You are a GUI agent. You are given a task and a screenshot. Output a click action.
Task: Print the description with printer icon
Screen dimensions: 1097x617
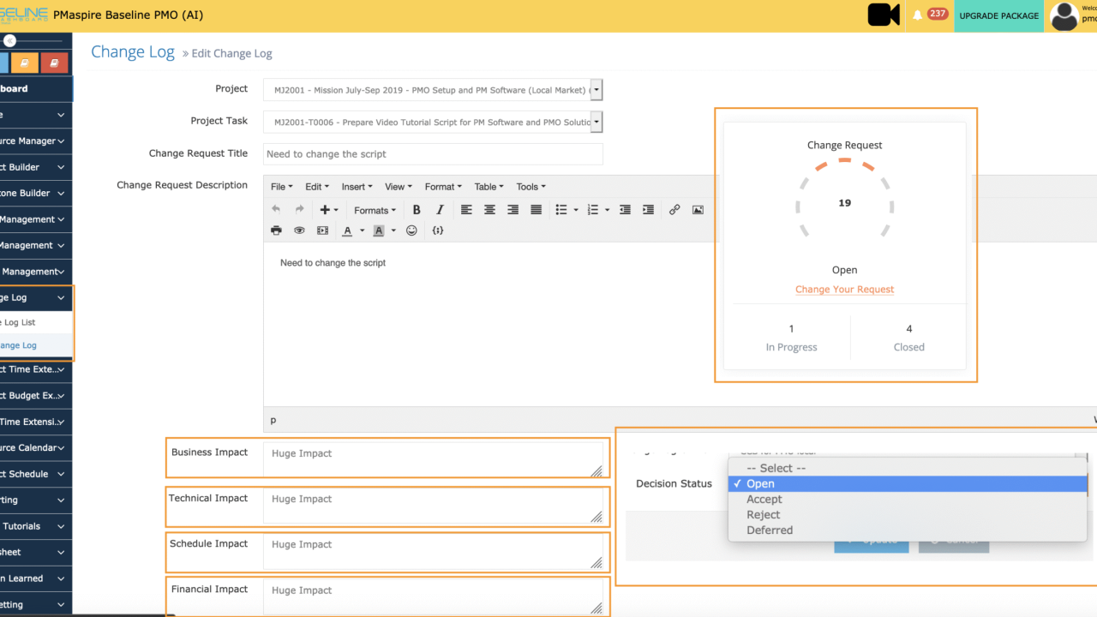276,231
